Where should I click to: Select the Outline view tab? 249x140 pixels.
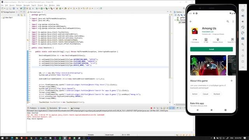point(179,12)
